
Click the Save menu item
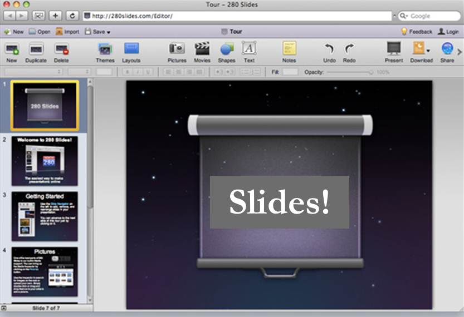(x=95, y=32)
